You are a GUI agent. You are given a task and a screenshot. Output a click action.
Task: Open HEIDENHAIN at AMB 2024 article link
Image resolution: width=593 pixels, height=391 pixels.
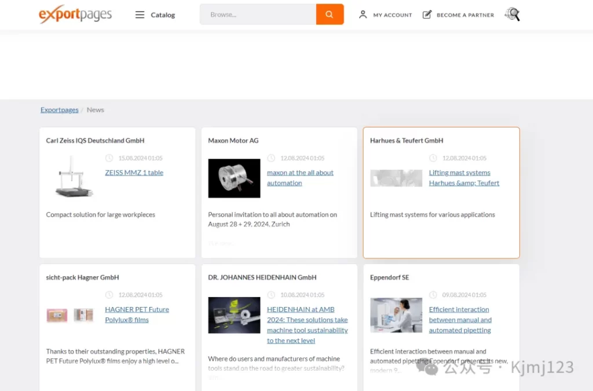coord(308,325)
